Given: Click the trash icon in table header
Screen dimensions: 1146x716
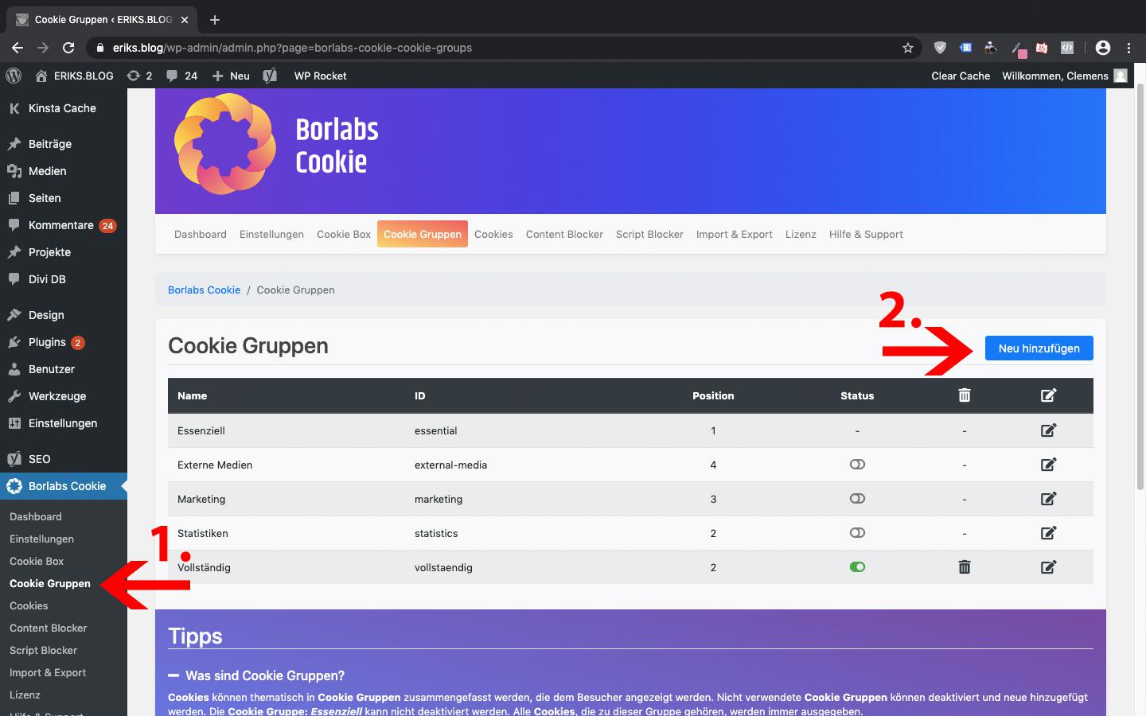Looking at the screenshot, I should [x=965, y=395].
